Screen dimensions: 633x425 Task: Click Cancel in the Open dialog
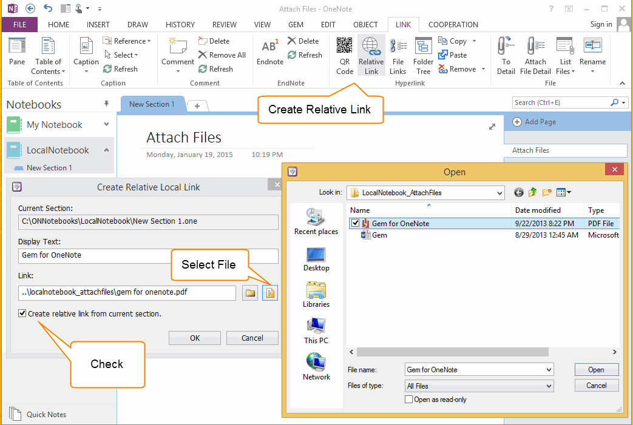tap(596, 386)
